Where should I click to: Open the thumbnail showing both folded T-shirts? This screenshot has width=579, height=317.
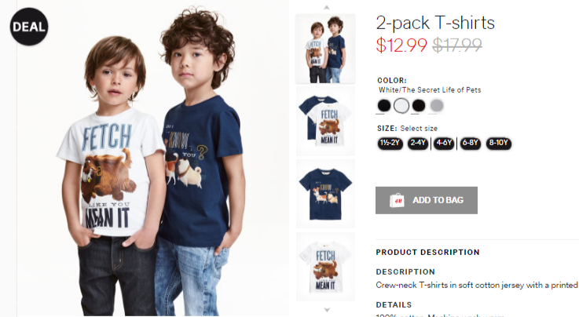pyautogui.click(x=325, y=121)
